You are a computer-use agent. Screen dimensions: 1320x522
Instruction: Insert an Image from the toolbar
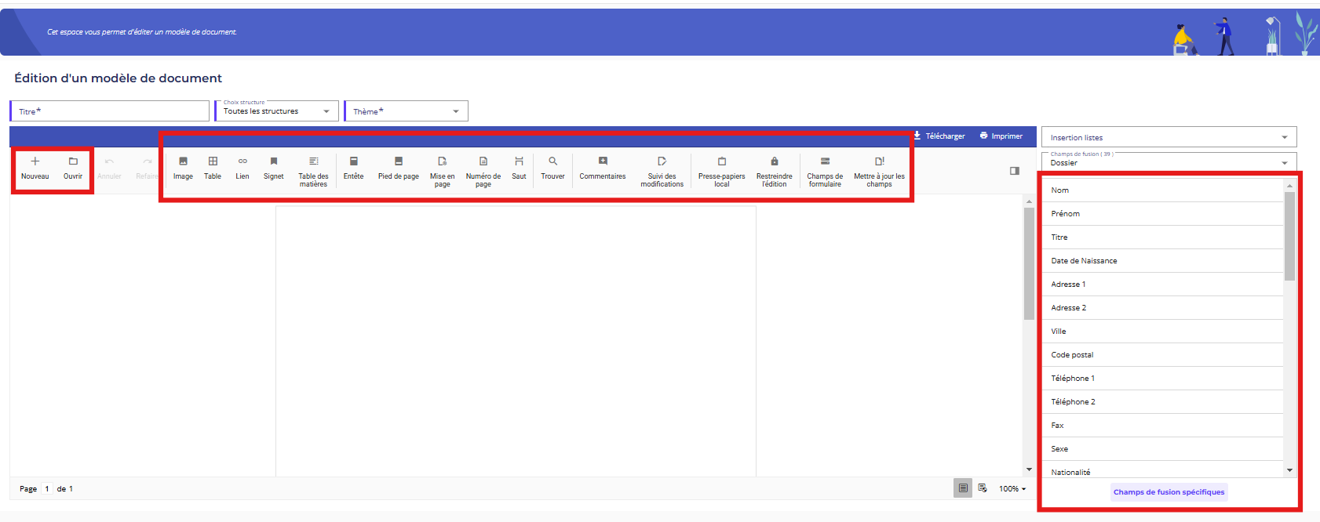point(183,162)
